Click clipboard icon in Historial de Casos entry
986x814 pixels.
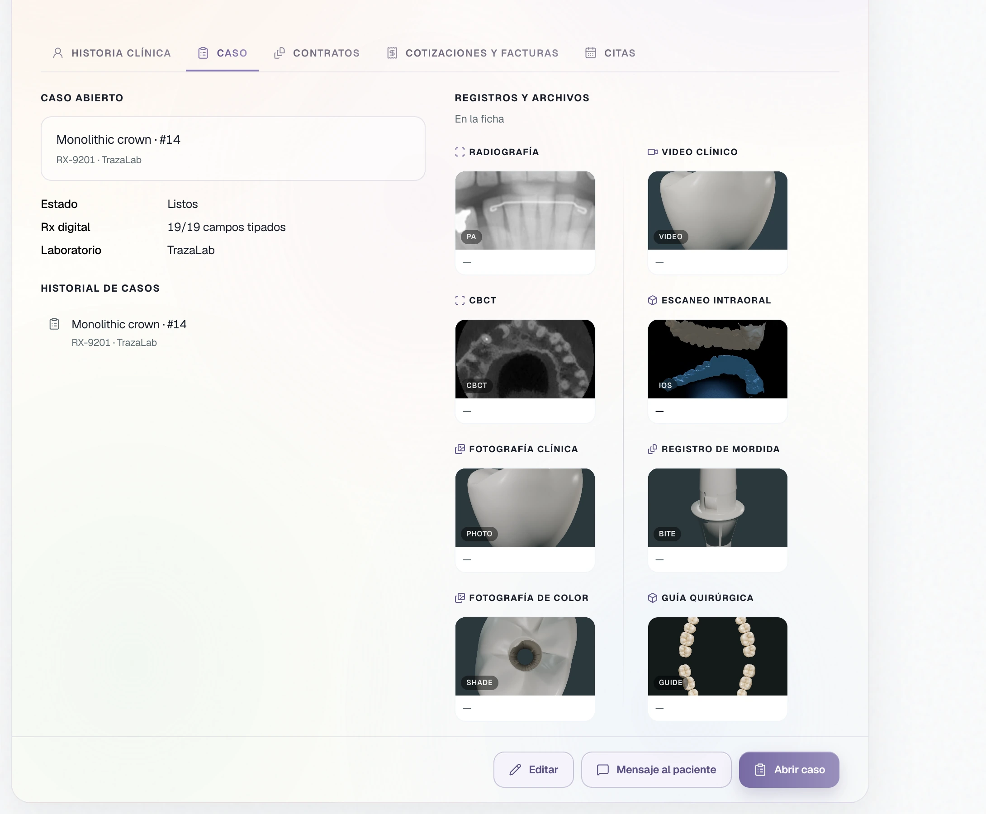pos(54,324)
